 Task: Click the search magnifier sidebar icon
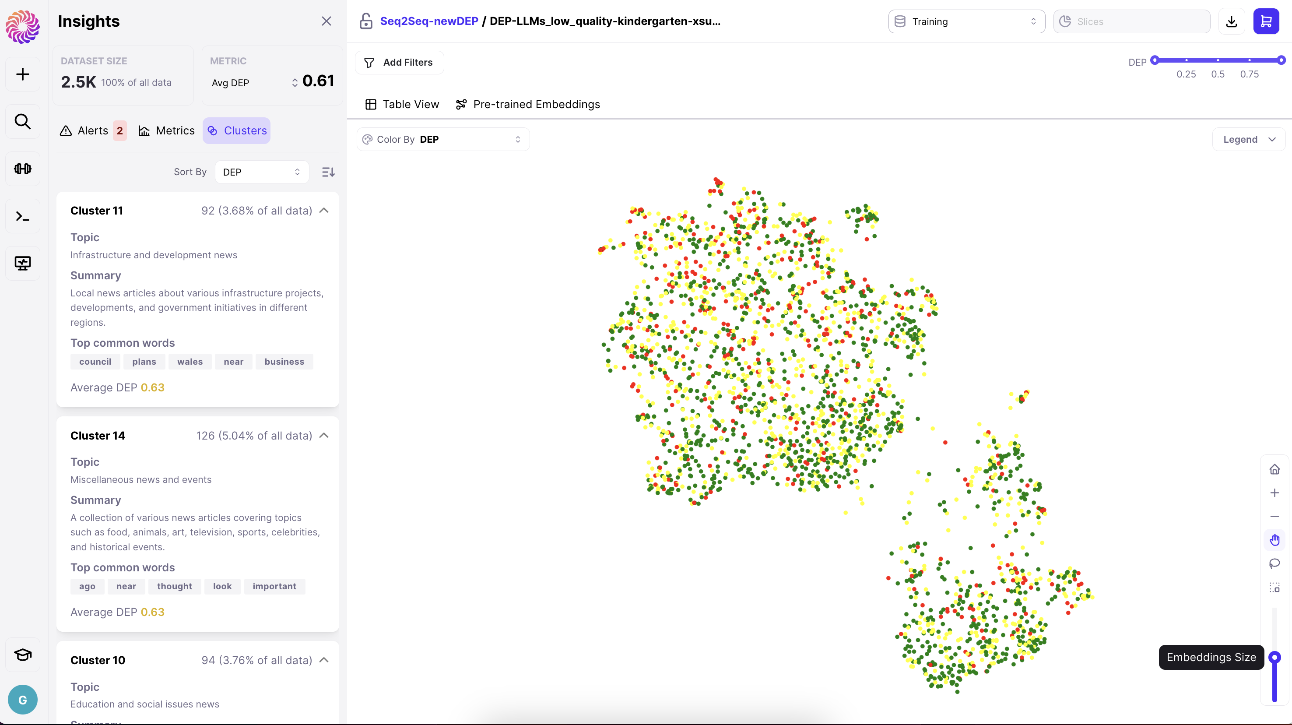click(x=23, y=121)
